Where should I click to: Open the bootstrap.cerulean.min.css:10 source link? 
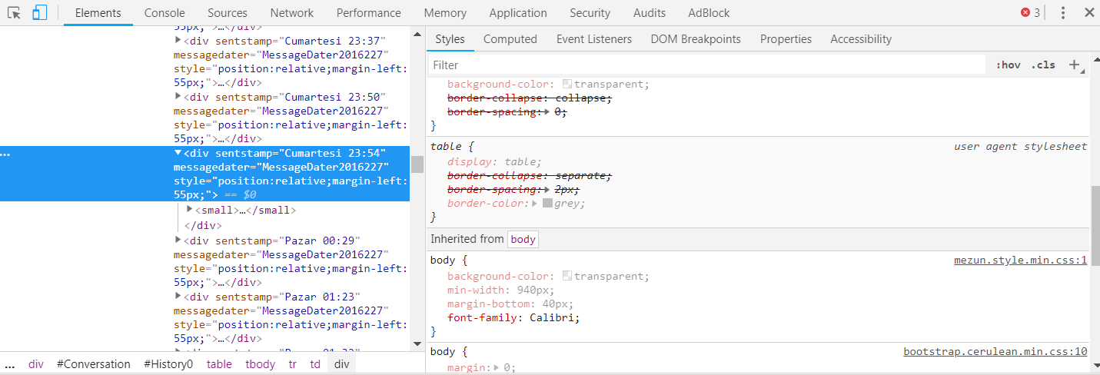point(995,352)
